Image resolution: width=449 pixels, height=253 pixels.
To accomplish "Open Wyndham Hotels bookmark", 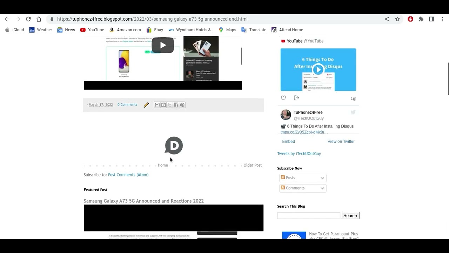I will coord(191,30).
